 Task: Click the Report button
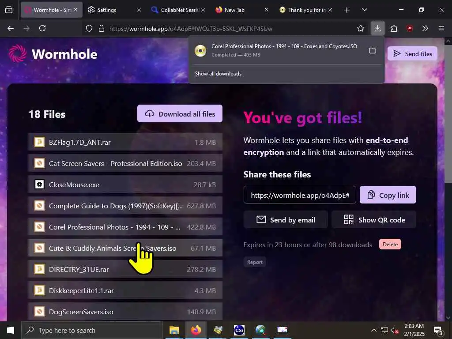(255, 262)
